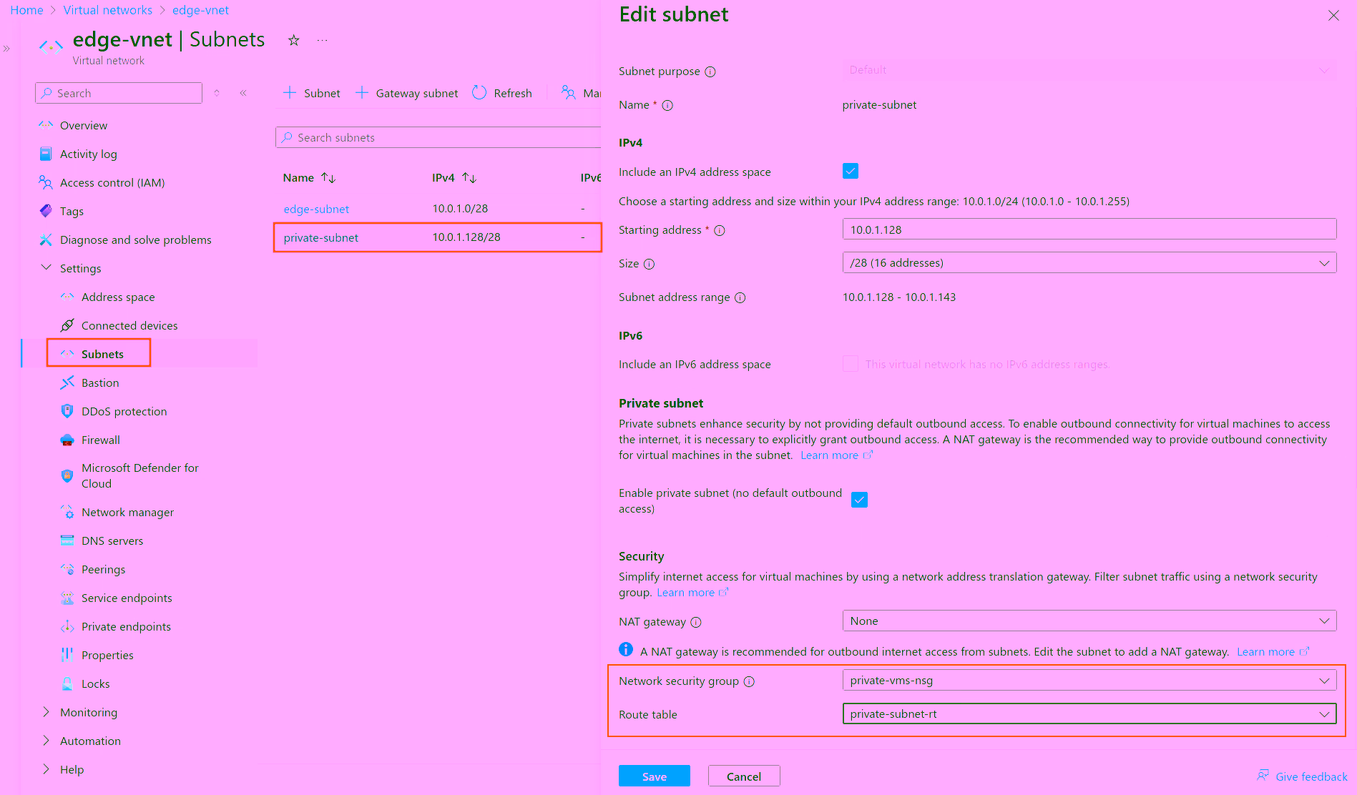Check Include an IPv6 address space
The height and width of the screenshot is (795, 1357).
click(x=851, y=364)
